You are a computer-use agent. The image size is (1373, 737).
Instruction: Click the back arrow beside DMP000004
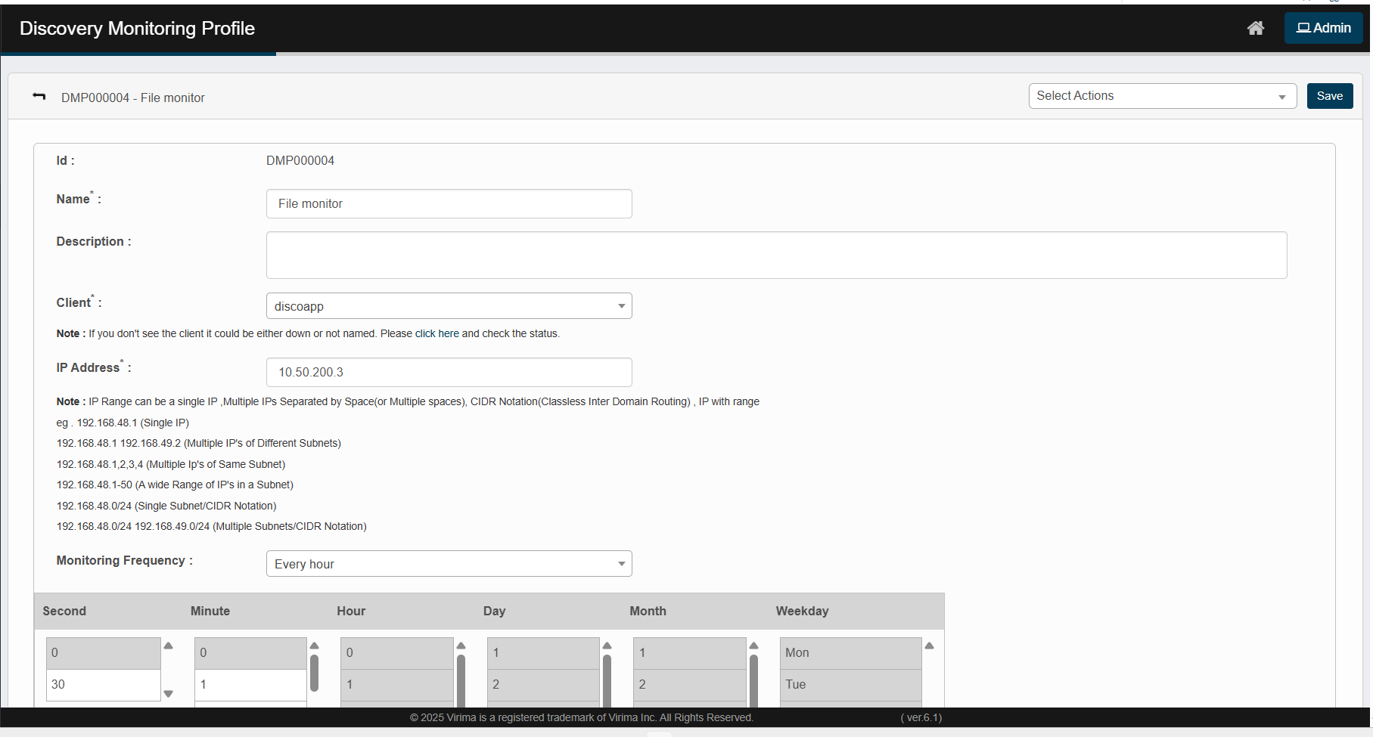tap(39, 96)
